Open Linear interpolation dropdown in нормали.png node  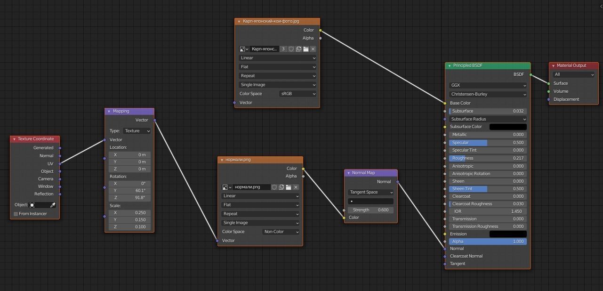click(x=260, y=196)
